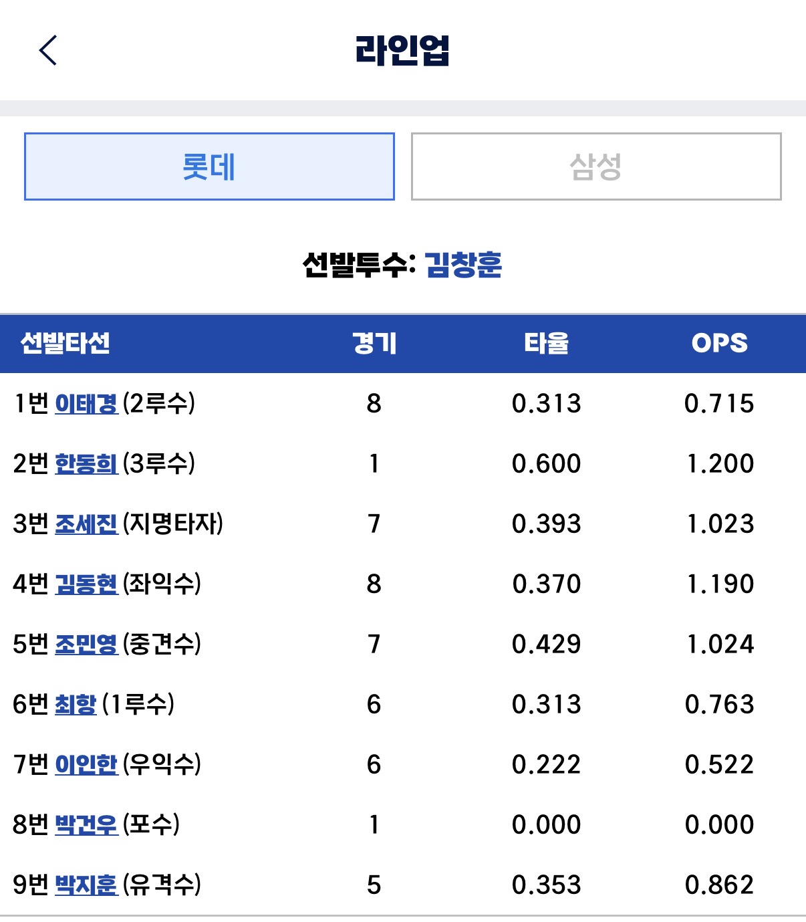Open player 이태경 profile link
The height and width of the screenshot is (922, 806).
coord(86,404)
